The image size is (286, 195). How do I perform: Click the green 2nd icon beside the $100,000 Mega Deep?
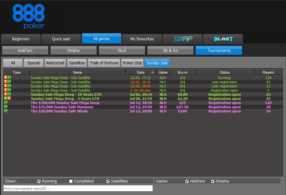pyautogui.click(x=6, y=103)
